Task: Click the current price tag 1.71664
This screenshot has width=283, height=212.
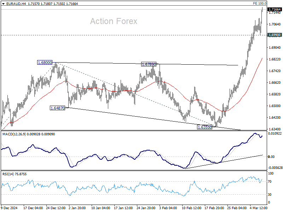Action: (275, 10)
